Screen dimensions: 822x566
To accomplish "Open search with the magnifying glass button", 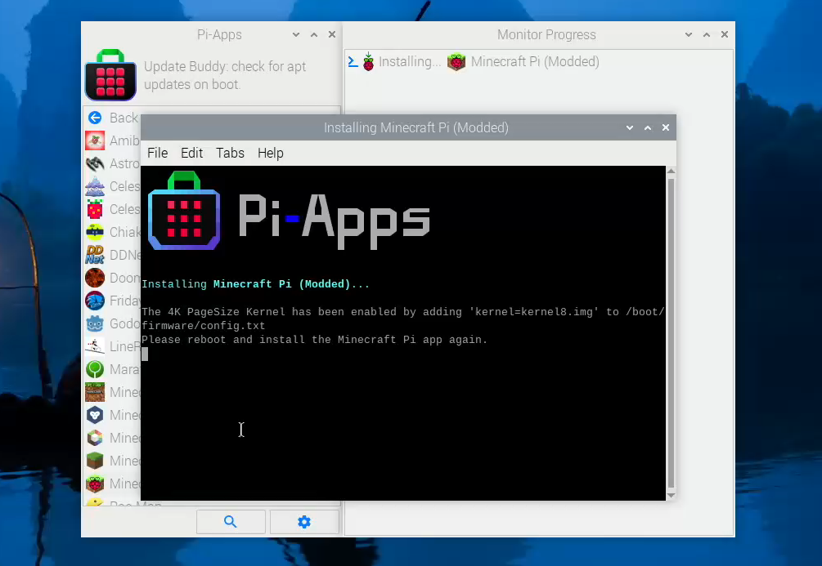I will [x=231, y=522].
